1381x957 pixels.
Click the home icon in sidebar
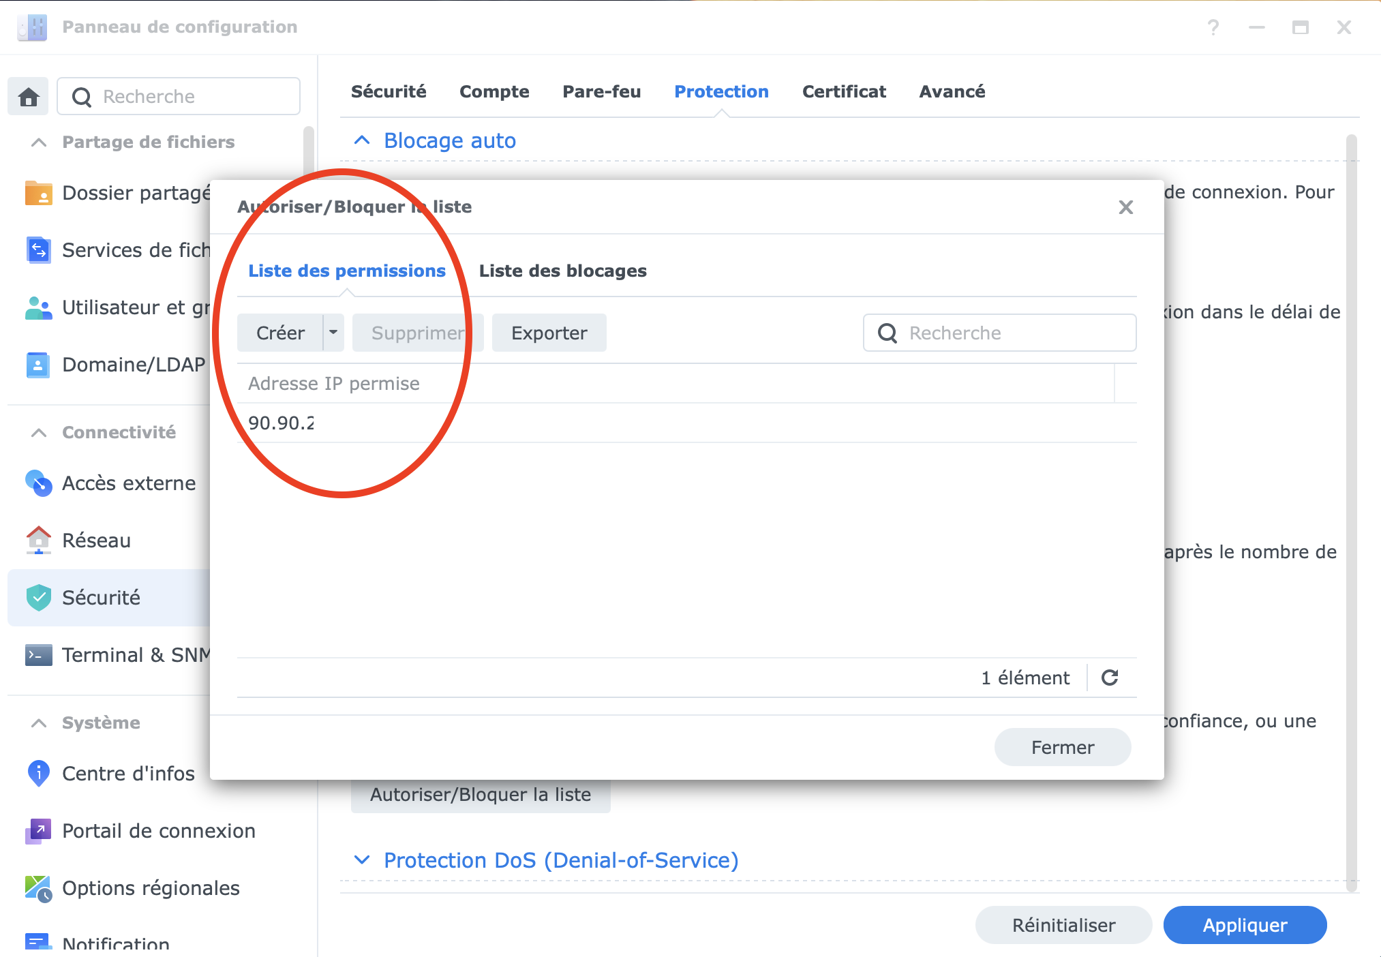tap(29, 97)
